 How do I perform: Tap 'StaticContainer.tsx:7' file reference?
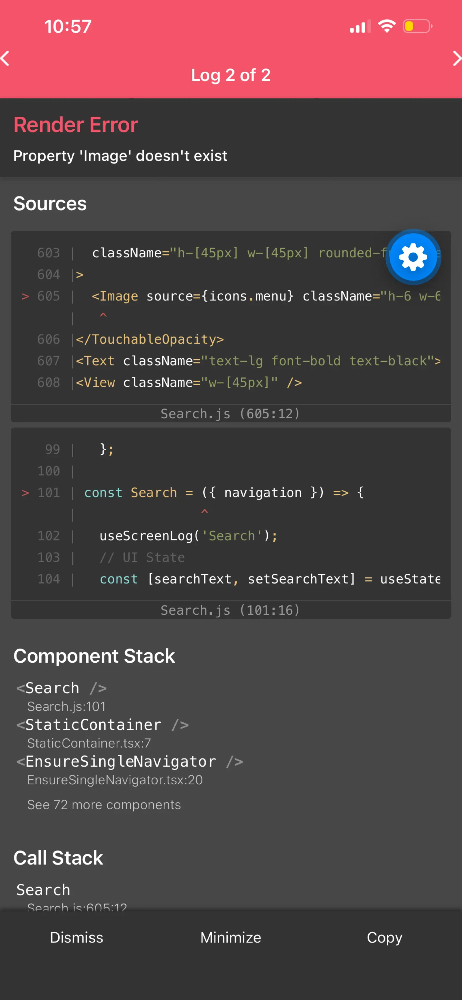[89, 743]
